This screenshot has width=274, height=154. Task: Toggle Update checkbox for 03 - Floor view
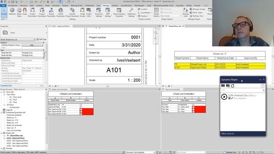(193, 112)
